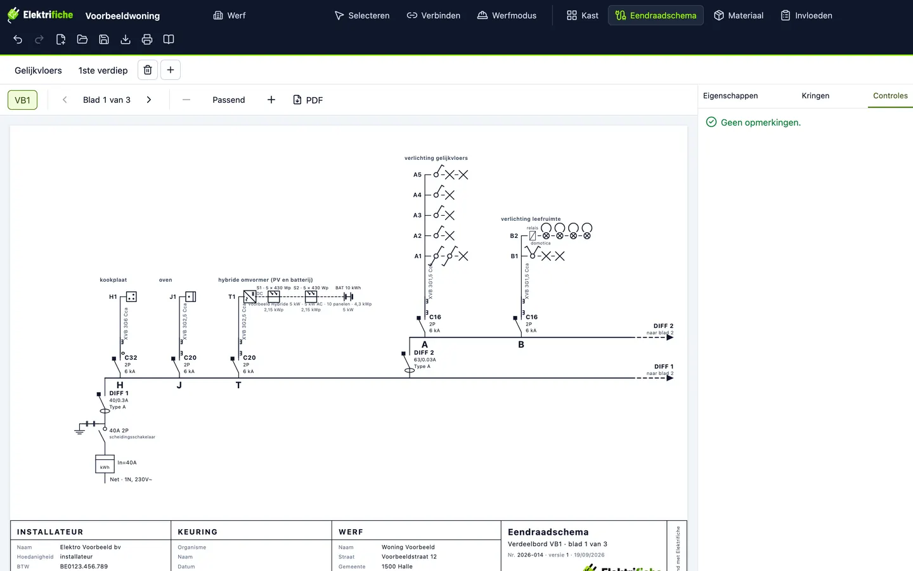Click the redo arrow icon

pyautogui.click(x=39, y=39)
